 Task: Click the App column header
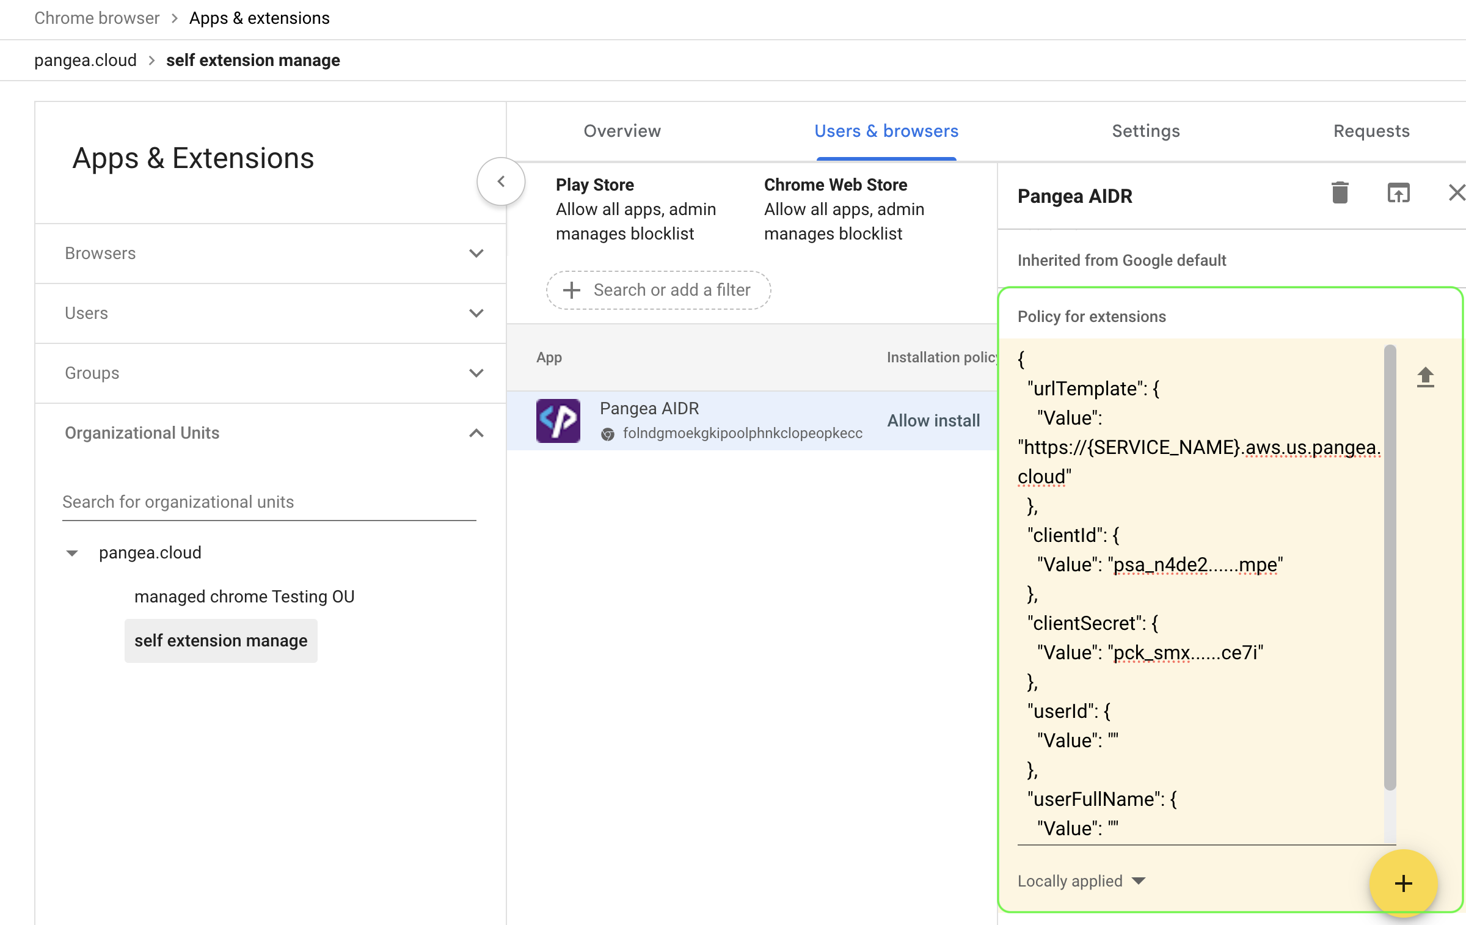(x=549, y=358)
